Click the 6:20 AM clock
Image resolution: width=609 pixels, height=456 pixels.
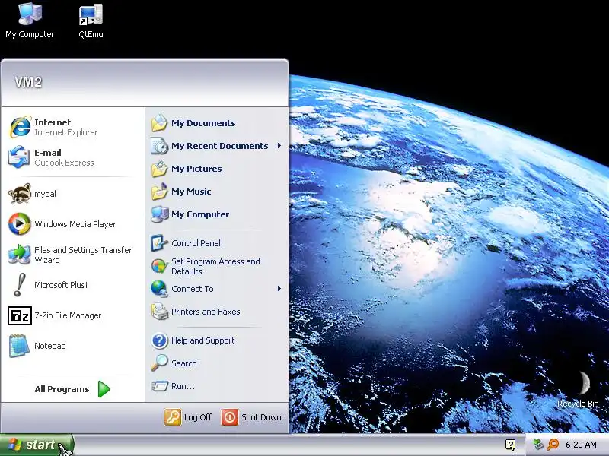pyautogui.click(x=581, y=445)
